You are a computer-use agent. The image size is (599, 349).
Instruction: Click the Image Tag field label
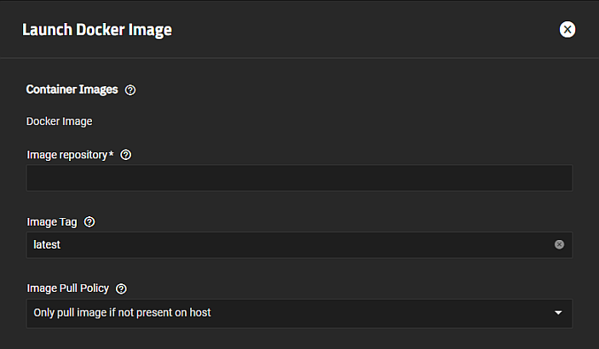[52, 221]
